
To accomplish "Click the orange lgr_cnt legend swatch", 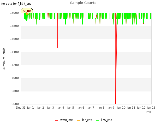I will (x=78, y=120).
